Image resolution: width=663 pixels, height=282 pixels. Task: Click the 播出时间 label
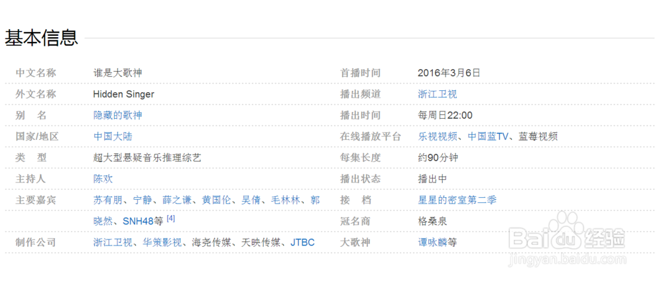[x=361, y=115]
